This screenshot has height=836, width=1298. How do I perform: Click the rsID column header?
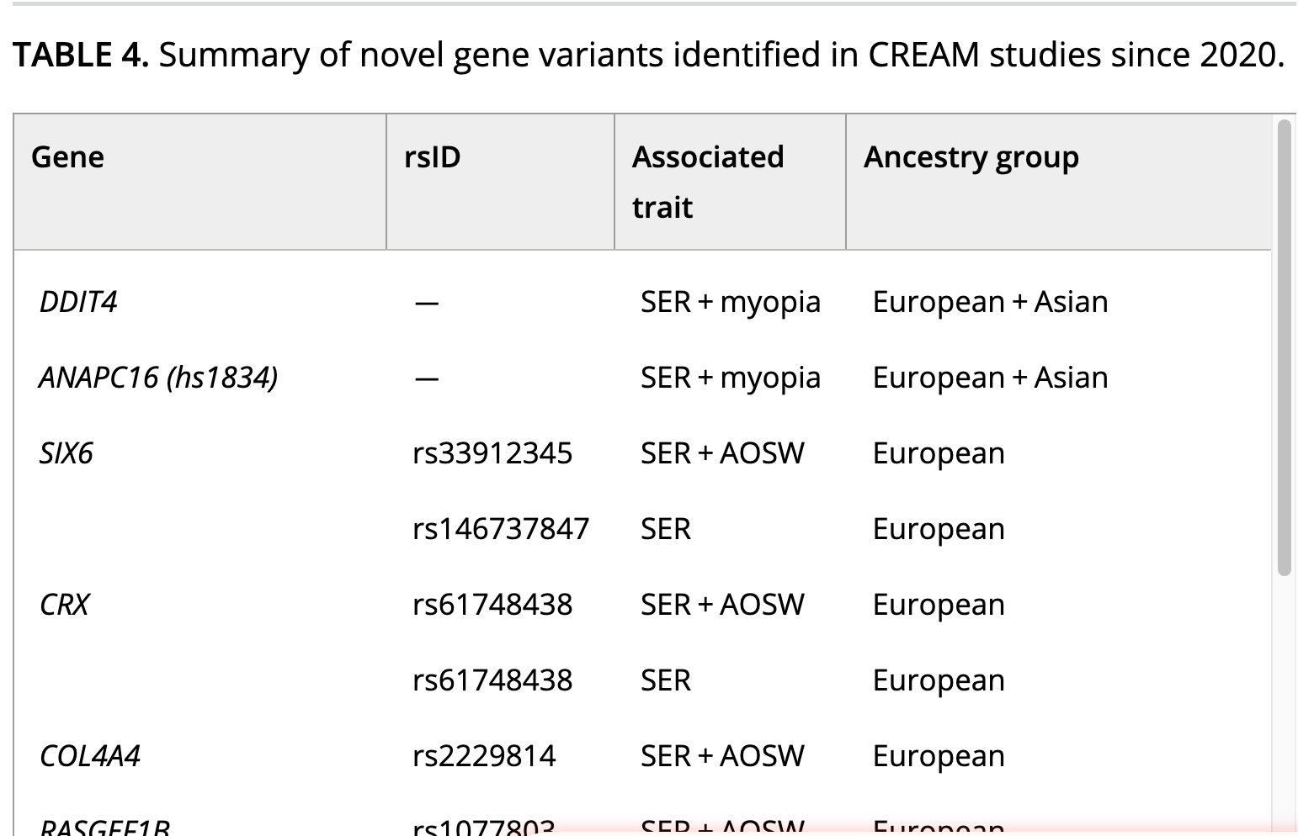(500, 182)
